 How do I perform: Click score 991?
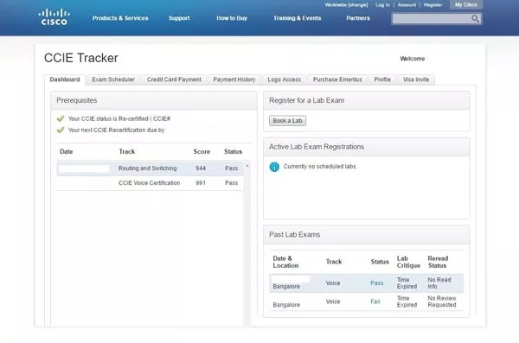(x=201, y=183)
